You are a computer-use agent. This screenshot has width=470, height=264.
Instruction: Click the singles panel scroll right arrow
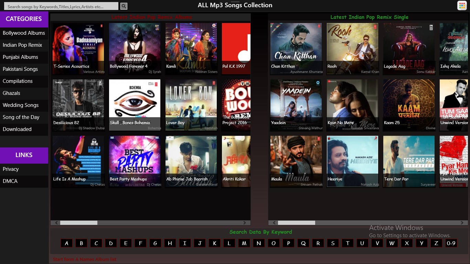tap(462, 223)
